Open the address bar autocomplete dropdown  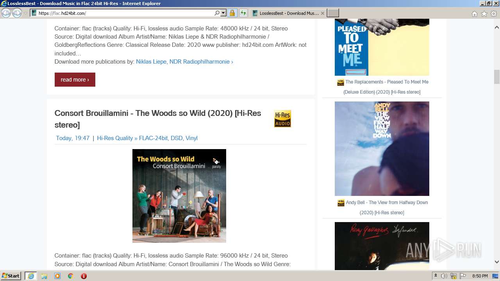(223, 13)
